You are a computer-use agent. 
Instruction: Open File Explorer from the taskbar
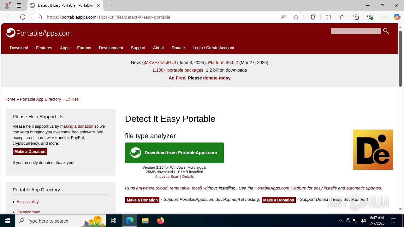(145, 221)
